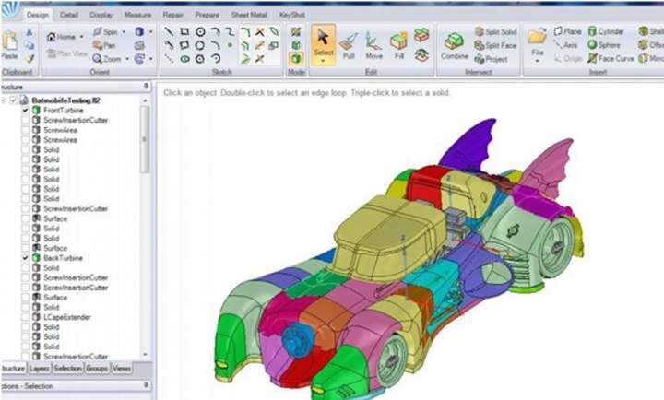Image resolution: width=664 pixels, height=400 pixels.
Task: Uncheck the BackTurbine checkbox
Action: click(26, 258)
